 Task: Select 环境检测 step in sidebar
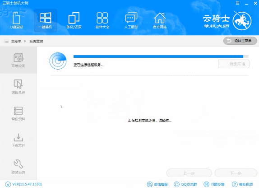pos(18,60)
